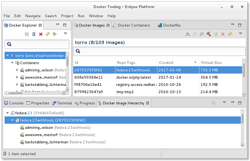Minimize the Docker Images panel

[233, 24]
